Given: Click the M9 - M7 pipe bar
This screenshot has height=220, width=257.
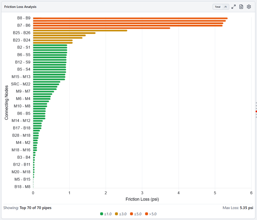Looking at the screenshot, I should click(x=44, y=92).
